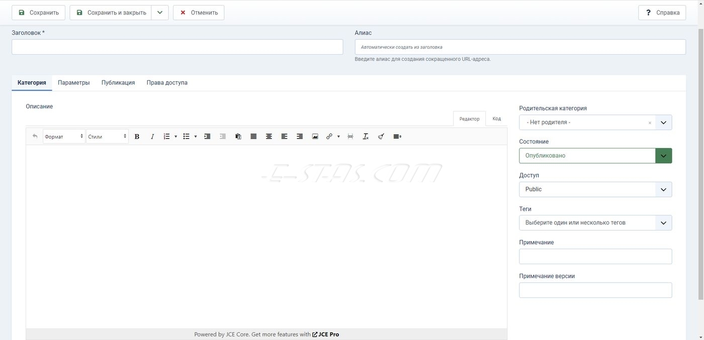The image size is (704, 340).
Task: Click inside the description editor area
Action: coord(267,236)
